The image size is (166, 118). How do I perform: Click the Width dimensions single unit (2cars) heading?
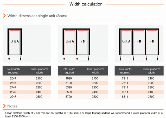(x=37, y=16)
